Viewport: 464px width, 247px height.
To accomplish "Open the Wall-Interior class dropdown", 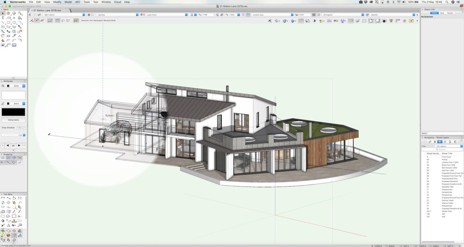I will pos(83,14).
